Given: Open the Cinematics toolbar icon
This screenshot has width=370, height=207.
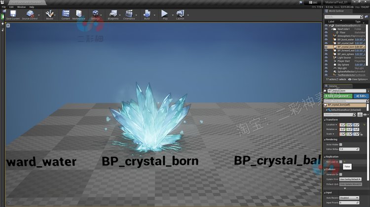Looking at the screenshot, I should (129, 15).
